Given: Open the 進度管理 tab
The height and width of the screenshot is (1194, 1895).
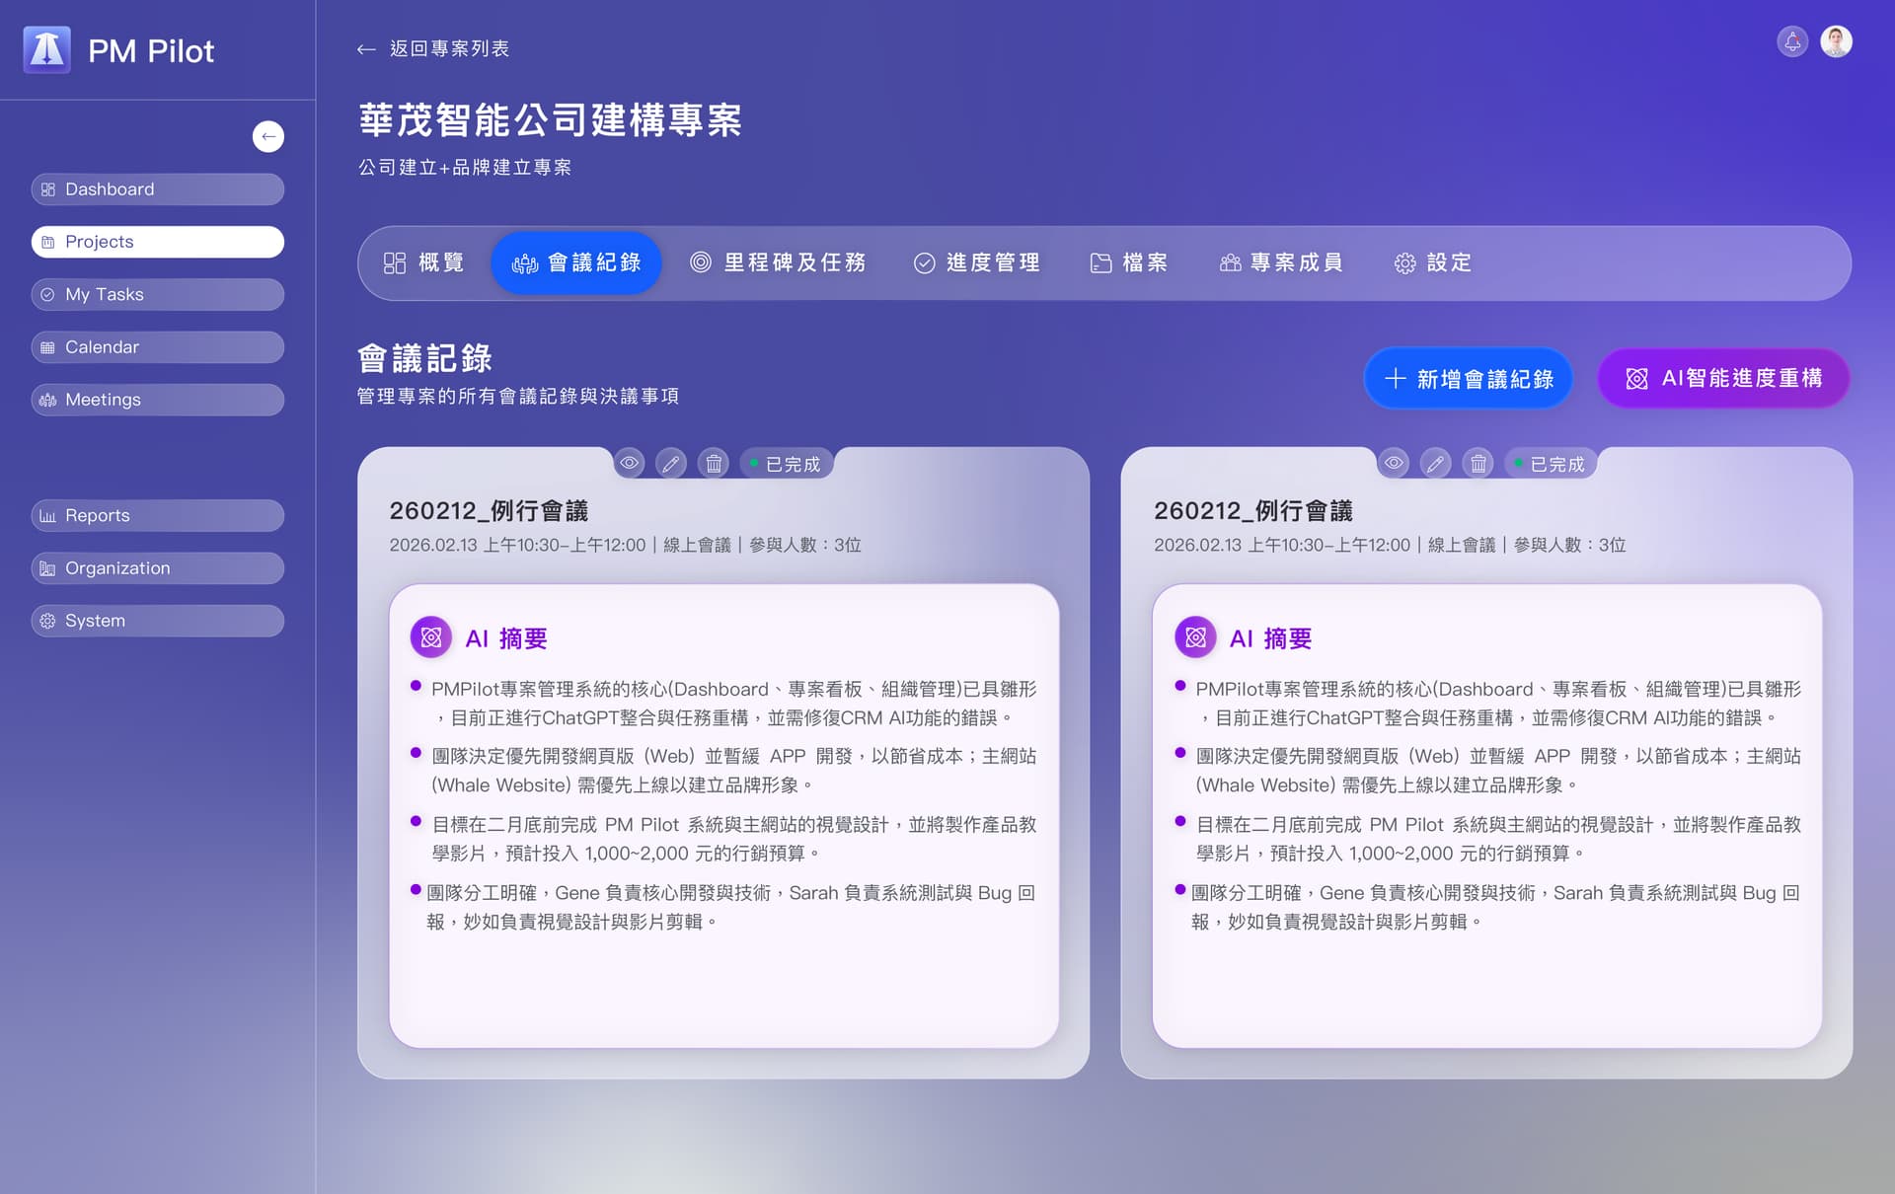Looking at the screenshot, I should 977,262.
